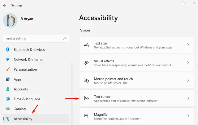The height and width of the screenshot is (125, 198).
Task: Click the Apps sidebar icon
Action: coord(8,79)
